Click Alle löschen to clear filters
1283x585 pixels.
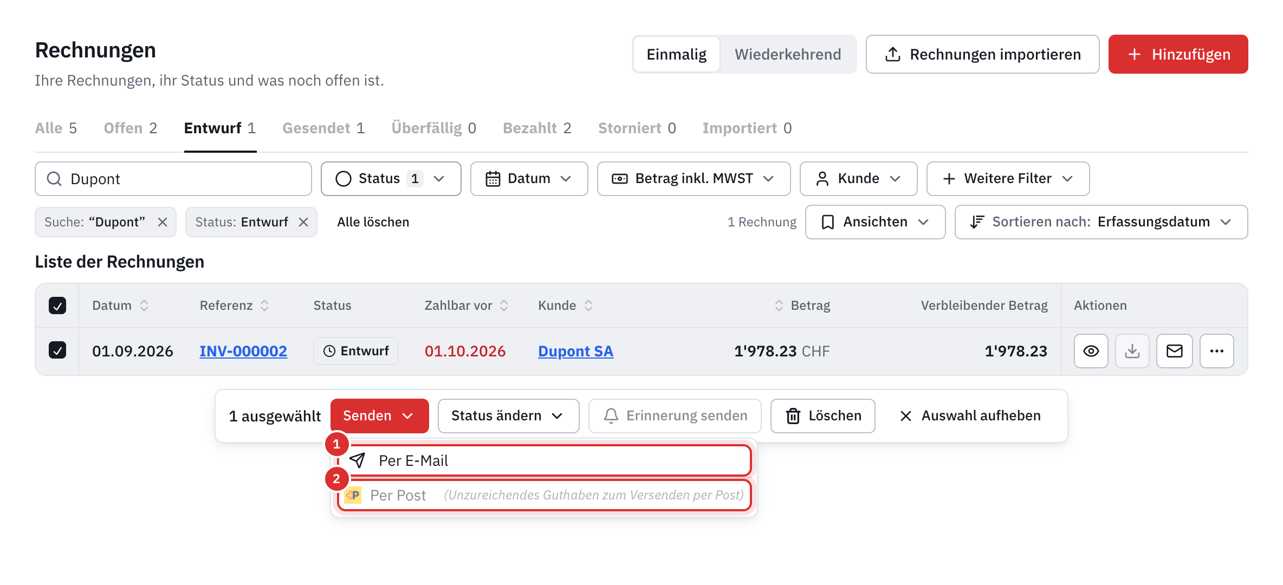373,222
